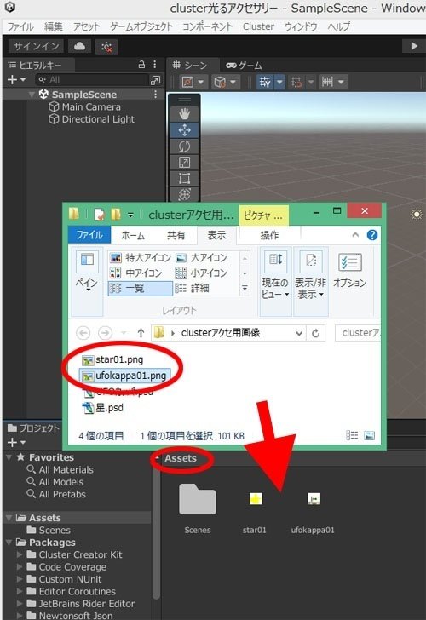
Task: Open ファイル tab in Explorer window
Action: [x=89, y=235]
